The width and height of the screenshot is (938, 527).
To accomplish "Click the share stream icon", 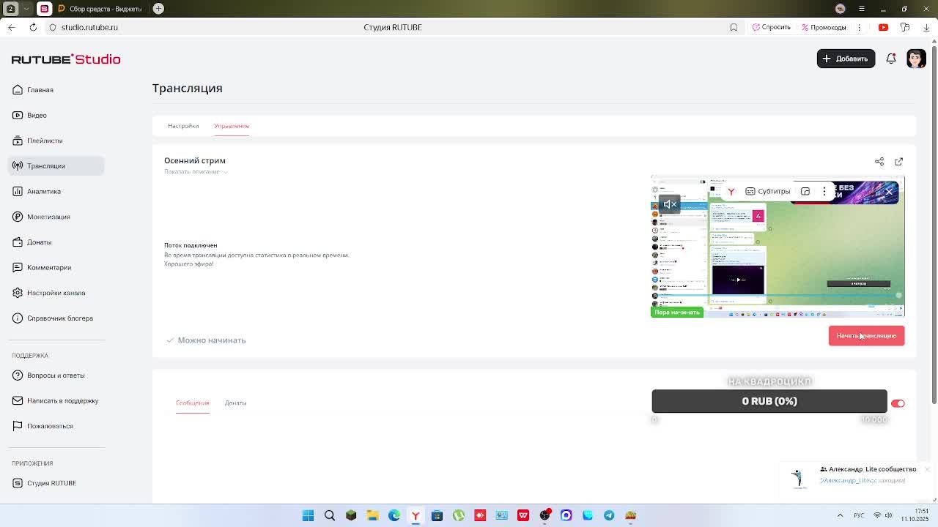I will pos(879,161).
